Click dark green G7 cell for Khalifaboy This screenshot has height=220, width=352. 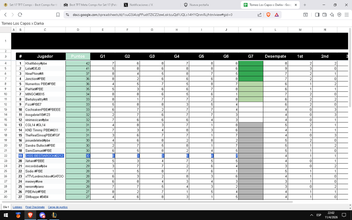(x=251, y=63)
